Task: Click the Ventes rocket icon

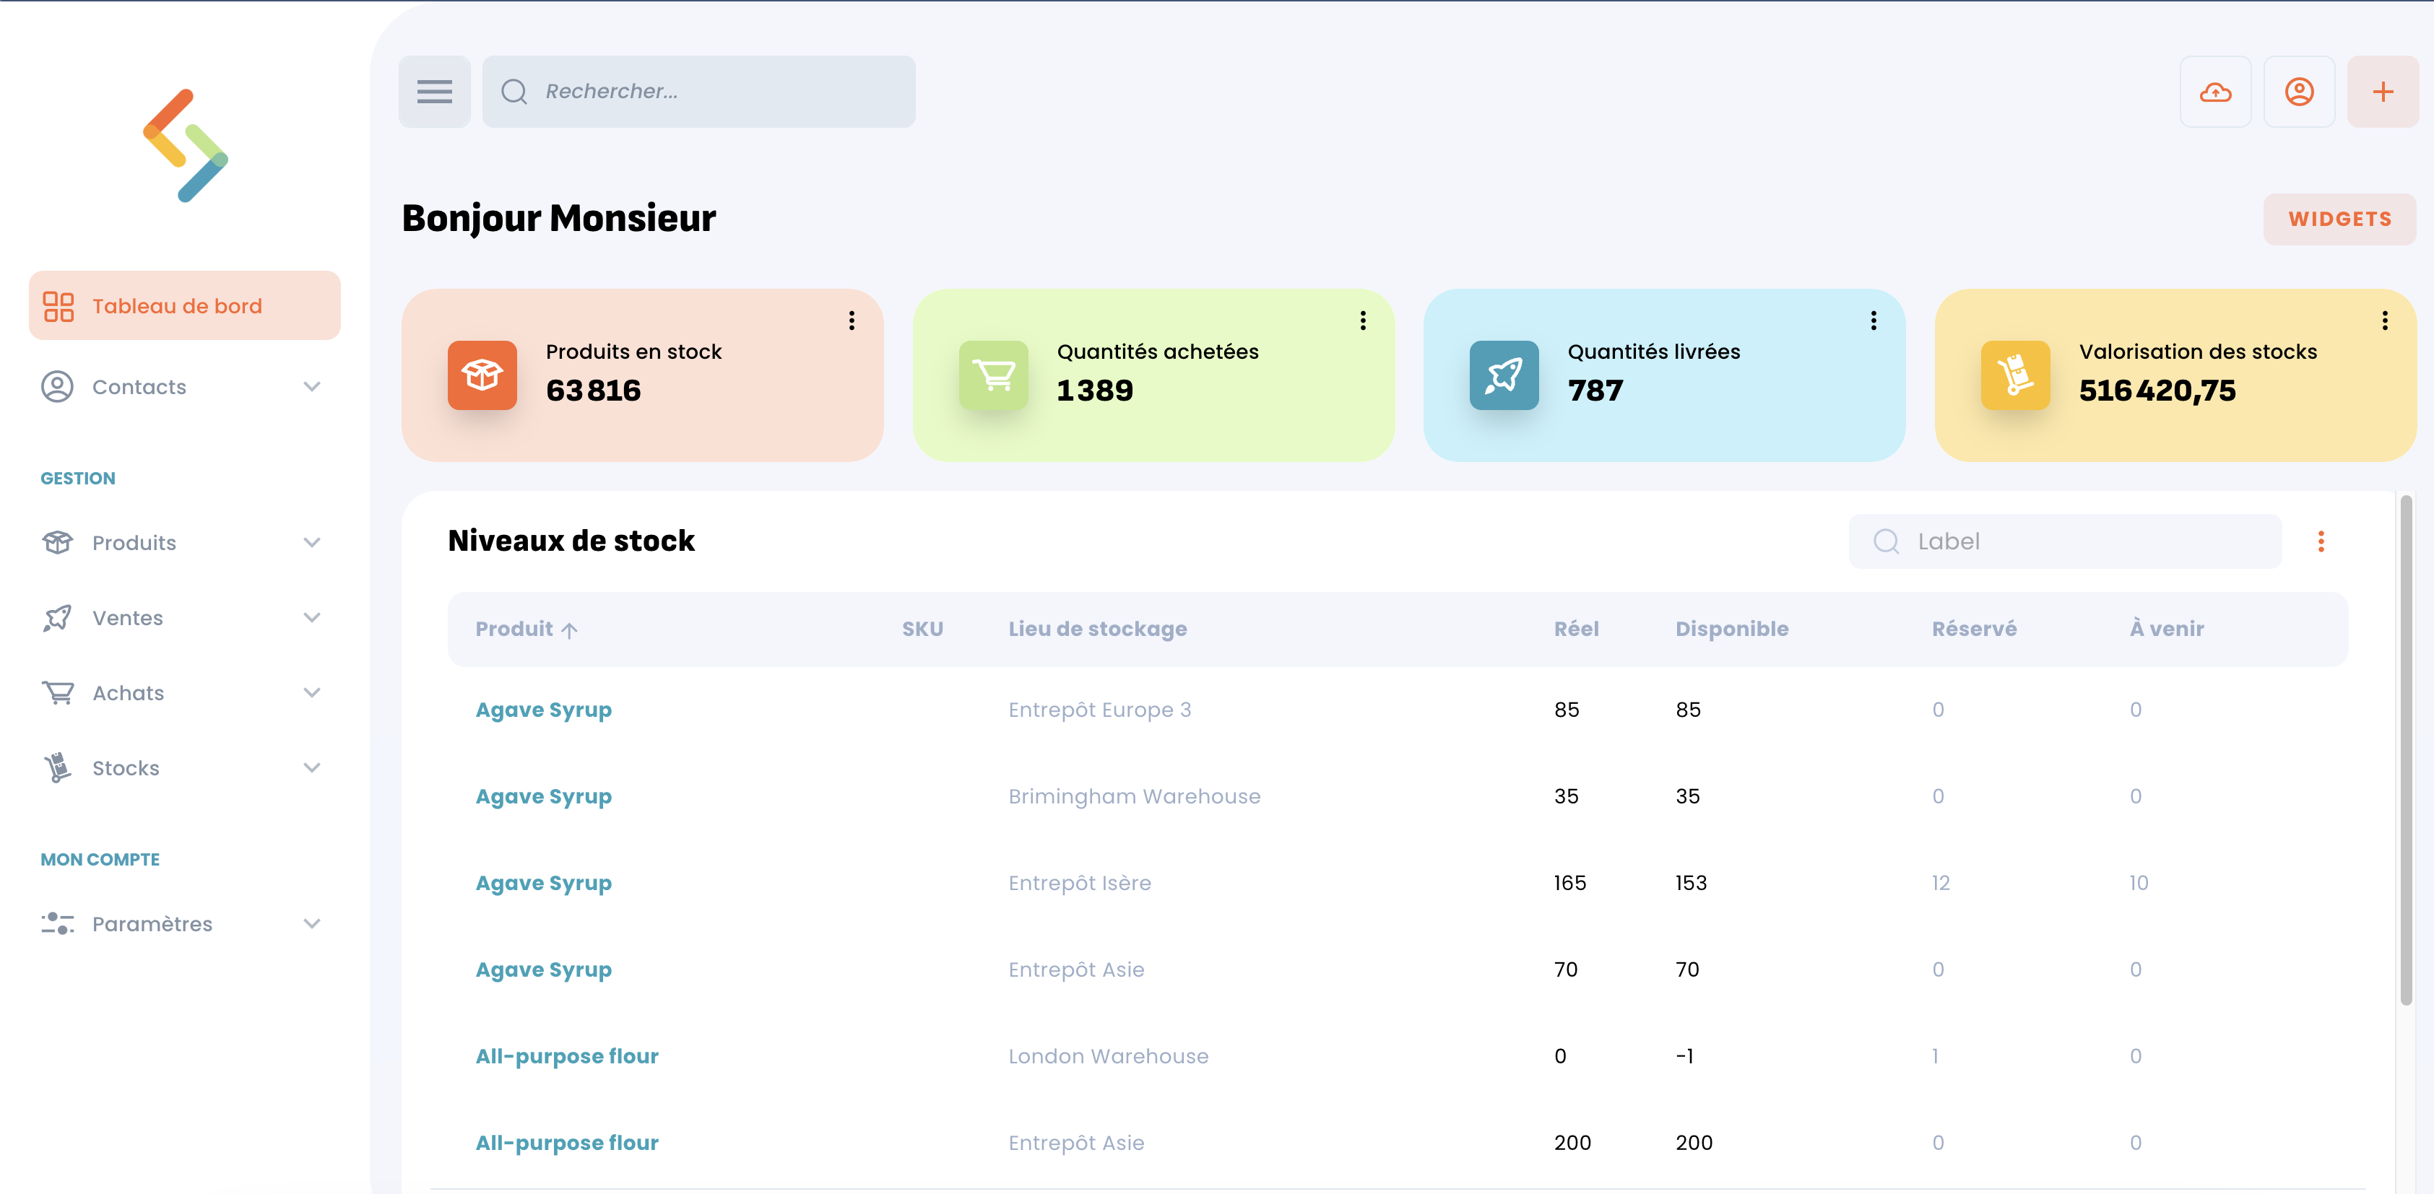Action: click(x=58, y=618)
